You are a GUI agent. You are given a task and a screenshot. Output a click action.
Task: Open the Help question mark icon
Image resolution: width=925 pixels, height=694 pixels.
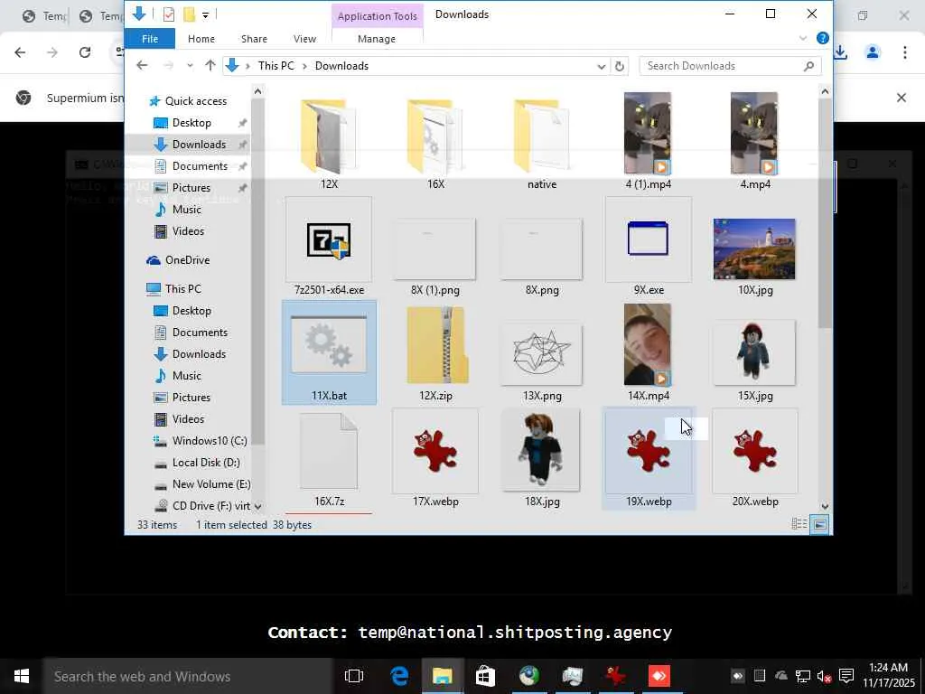822,38
